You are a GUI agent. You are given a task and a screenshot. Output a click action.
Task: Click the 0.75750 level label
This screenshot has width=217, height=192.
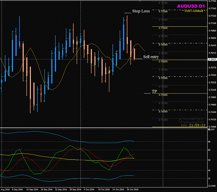pyautogui.click(x=163, y=70)
